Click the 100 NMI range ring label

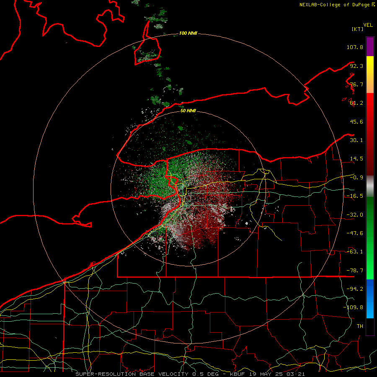pyautogui.click(x=188, y=33)
